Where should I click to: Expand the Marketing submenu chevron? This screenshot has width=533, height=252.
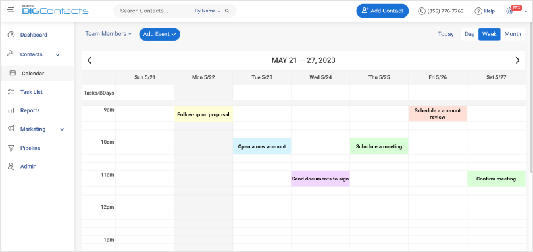[x=63, y=129]
